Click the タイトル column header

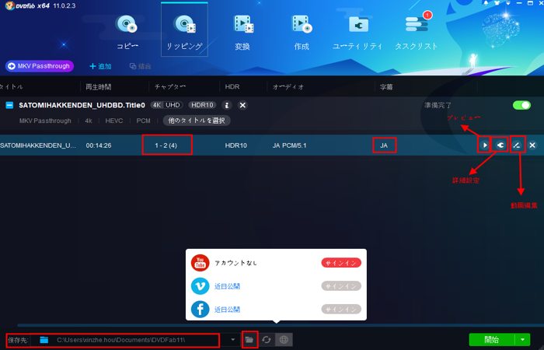coord(12,87)
